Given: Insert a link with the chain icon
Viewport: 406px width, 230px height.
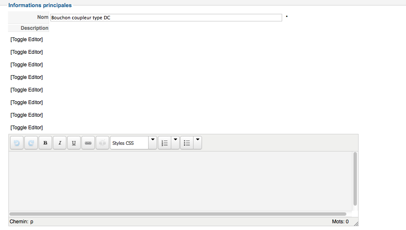Looking at the screenshot, I should point(88,143).
